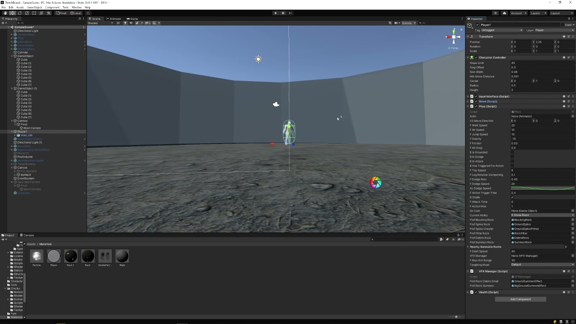
Task: Toggle 2D view mode in Scene
Action: [x=118, y=23]
